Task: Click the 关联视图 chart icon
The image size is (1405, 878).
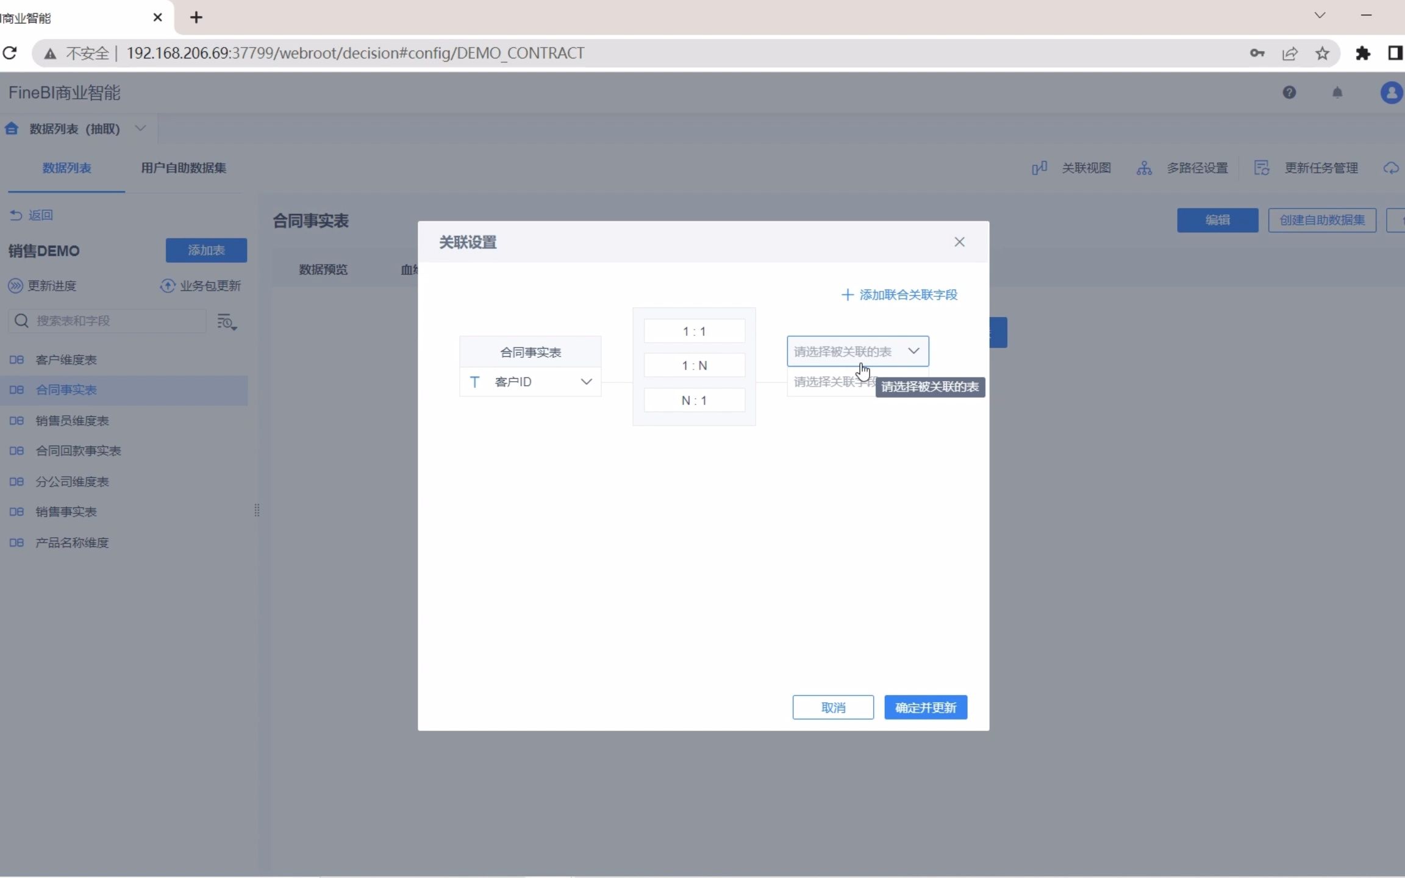Action: [1040, 168]
